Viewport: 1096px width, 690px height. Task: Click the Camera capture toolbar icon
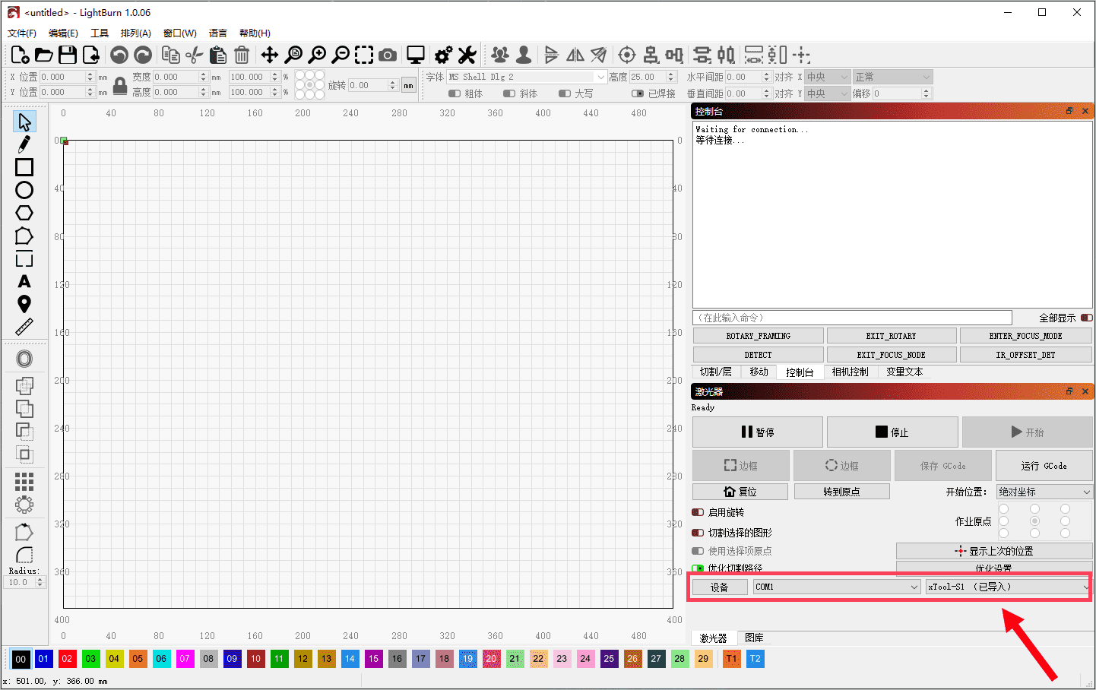(x=388, y=55)
